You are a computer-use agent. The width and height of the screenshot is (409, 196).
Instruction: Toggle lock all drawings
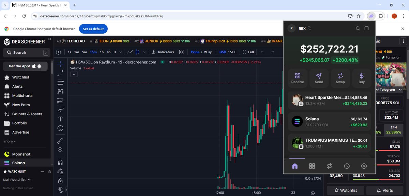pos(60,180)
